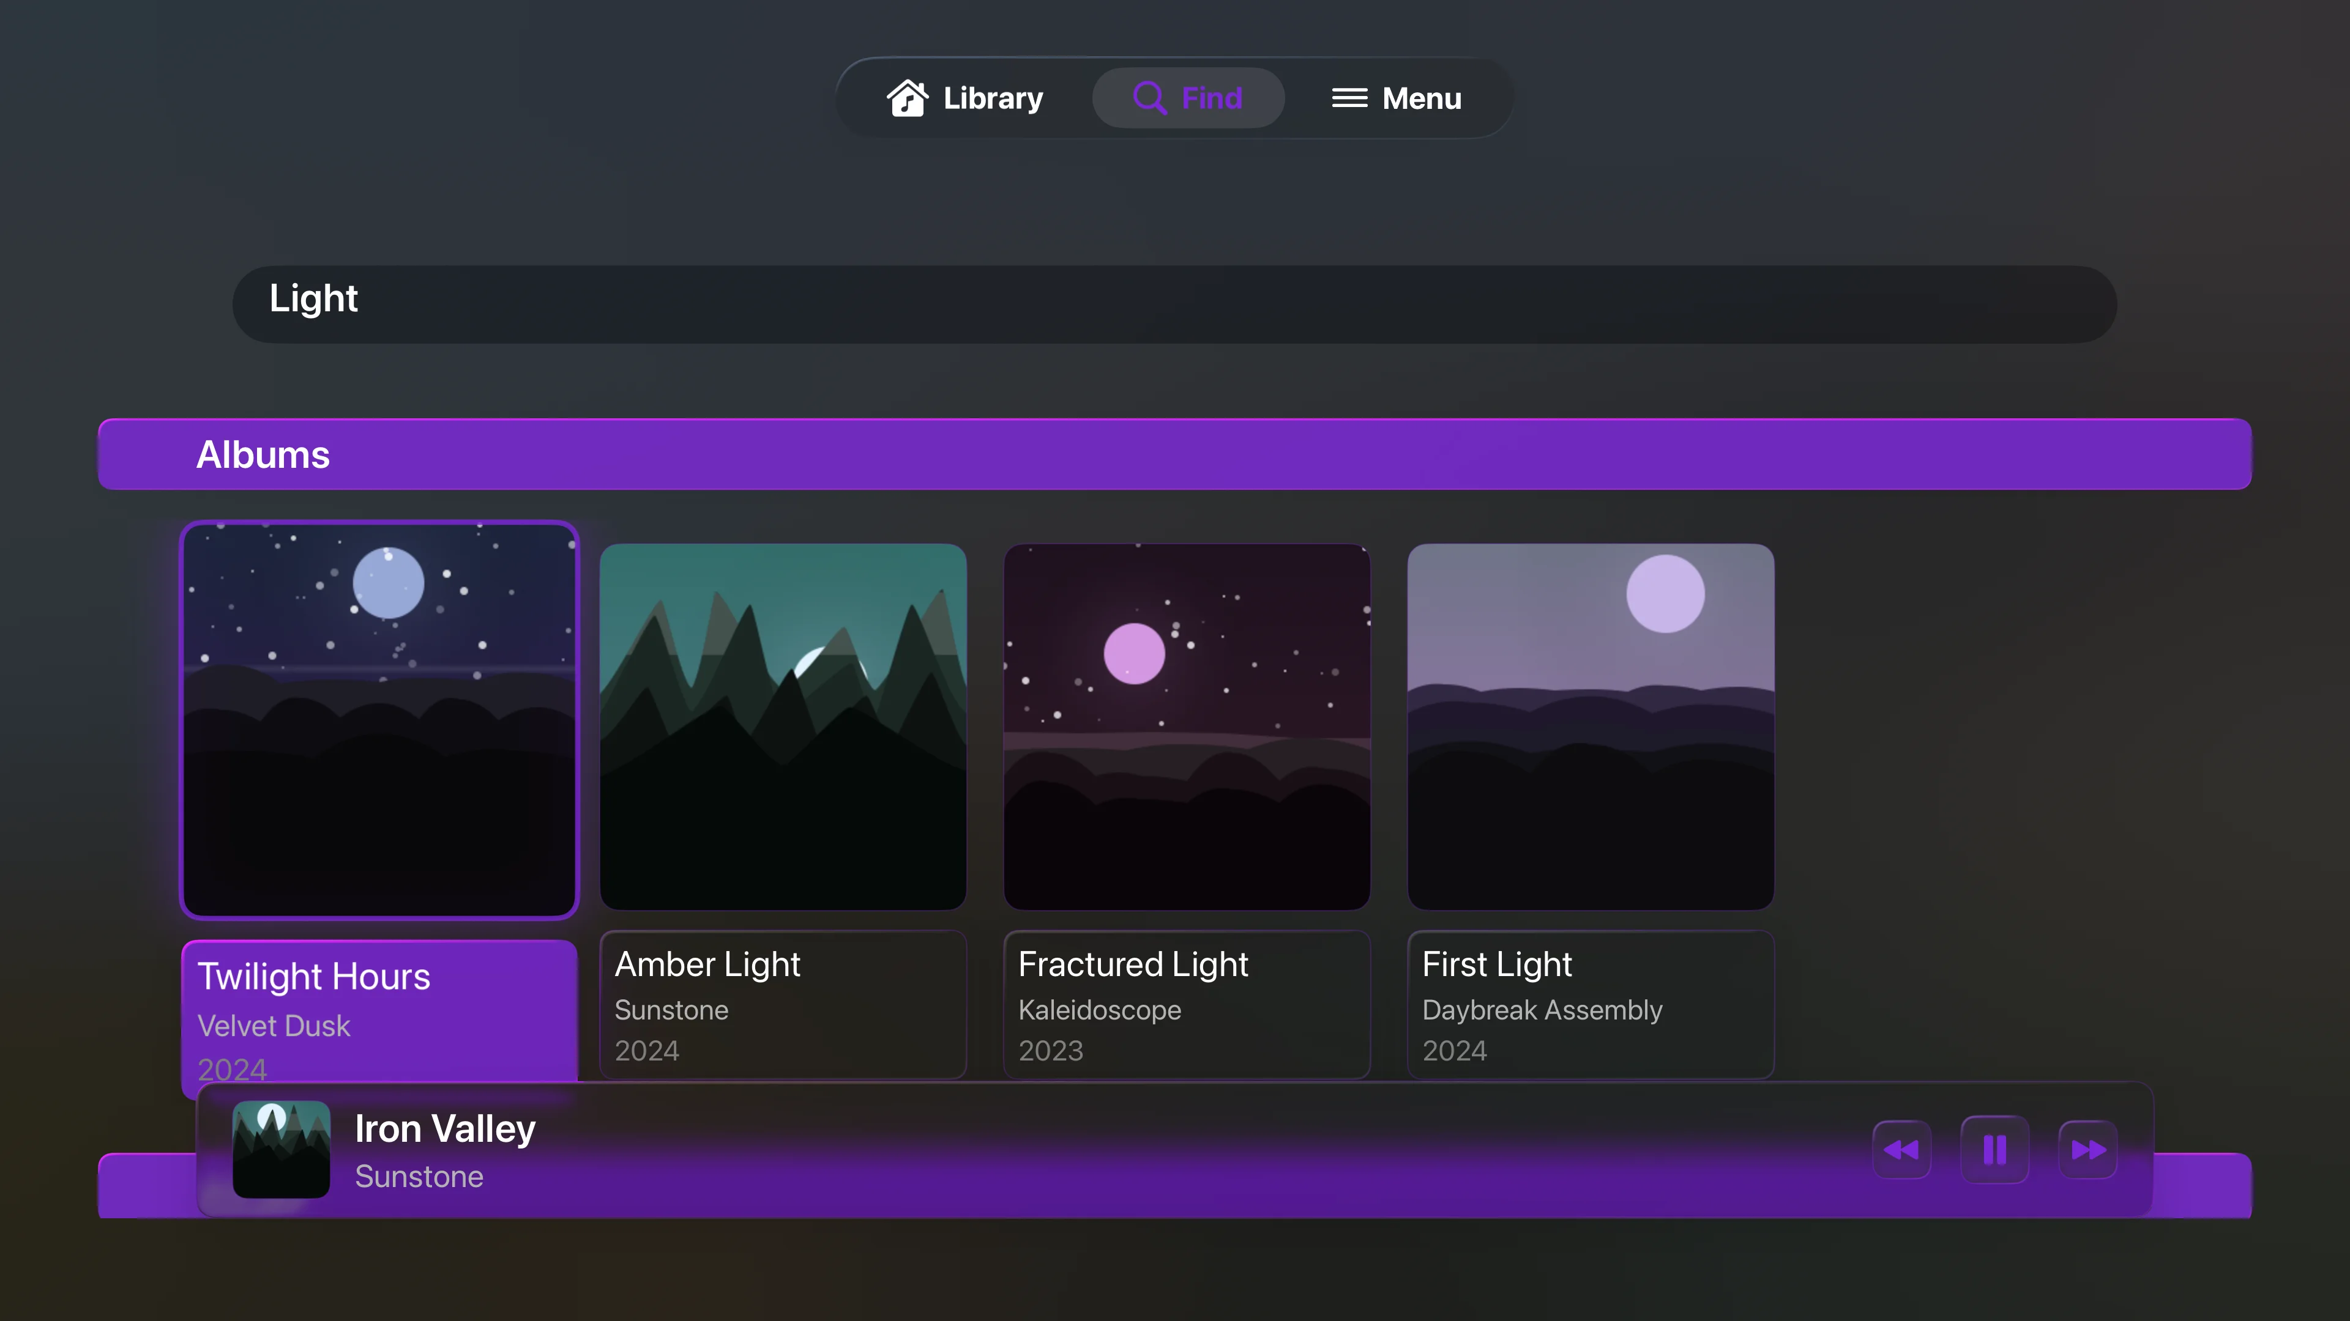The height and width of the screenshot is (1321, 2350).
Task: Open the Amber Light album cover
Action: (x=783, y=727)
